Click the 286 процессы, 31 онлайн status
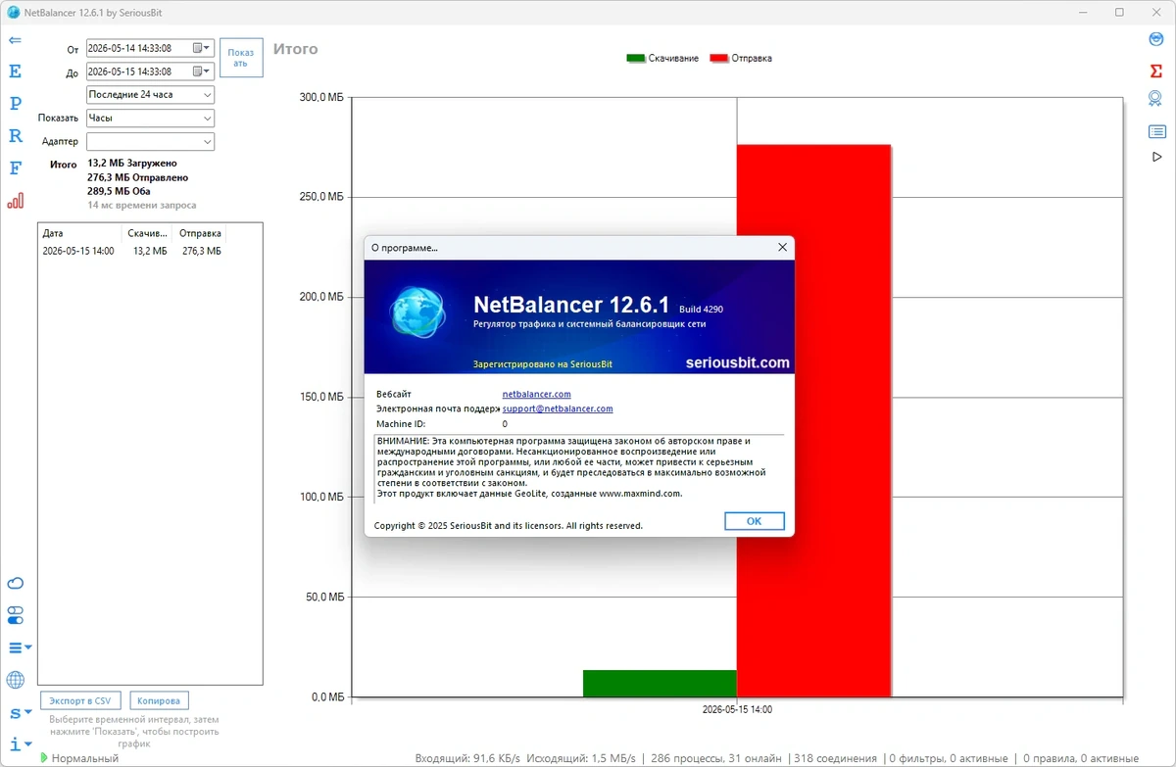The image size is (1176, 767). tap(716, 758)
